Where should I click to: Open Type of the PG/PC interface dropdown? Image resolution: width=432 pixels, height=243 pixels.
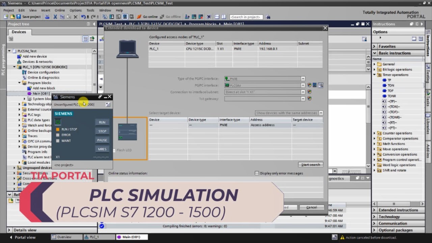[x=303, y=79]
